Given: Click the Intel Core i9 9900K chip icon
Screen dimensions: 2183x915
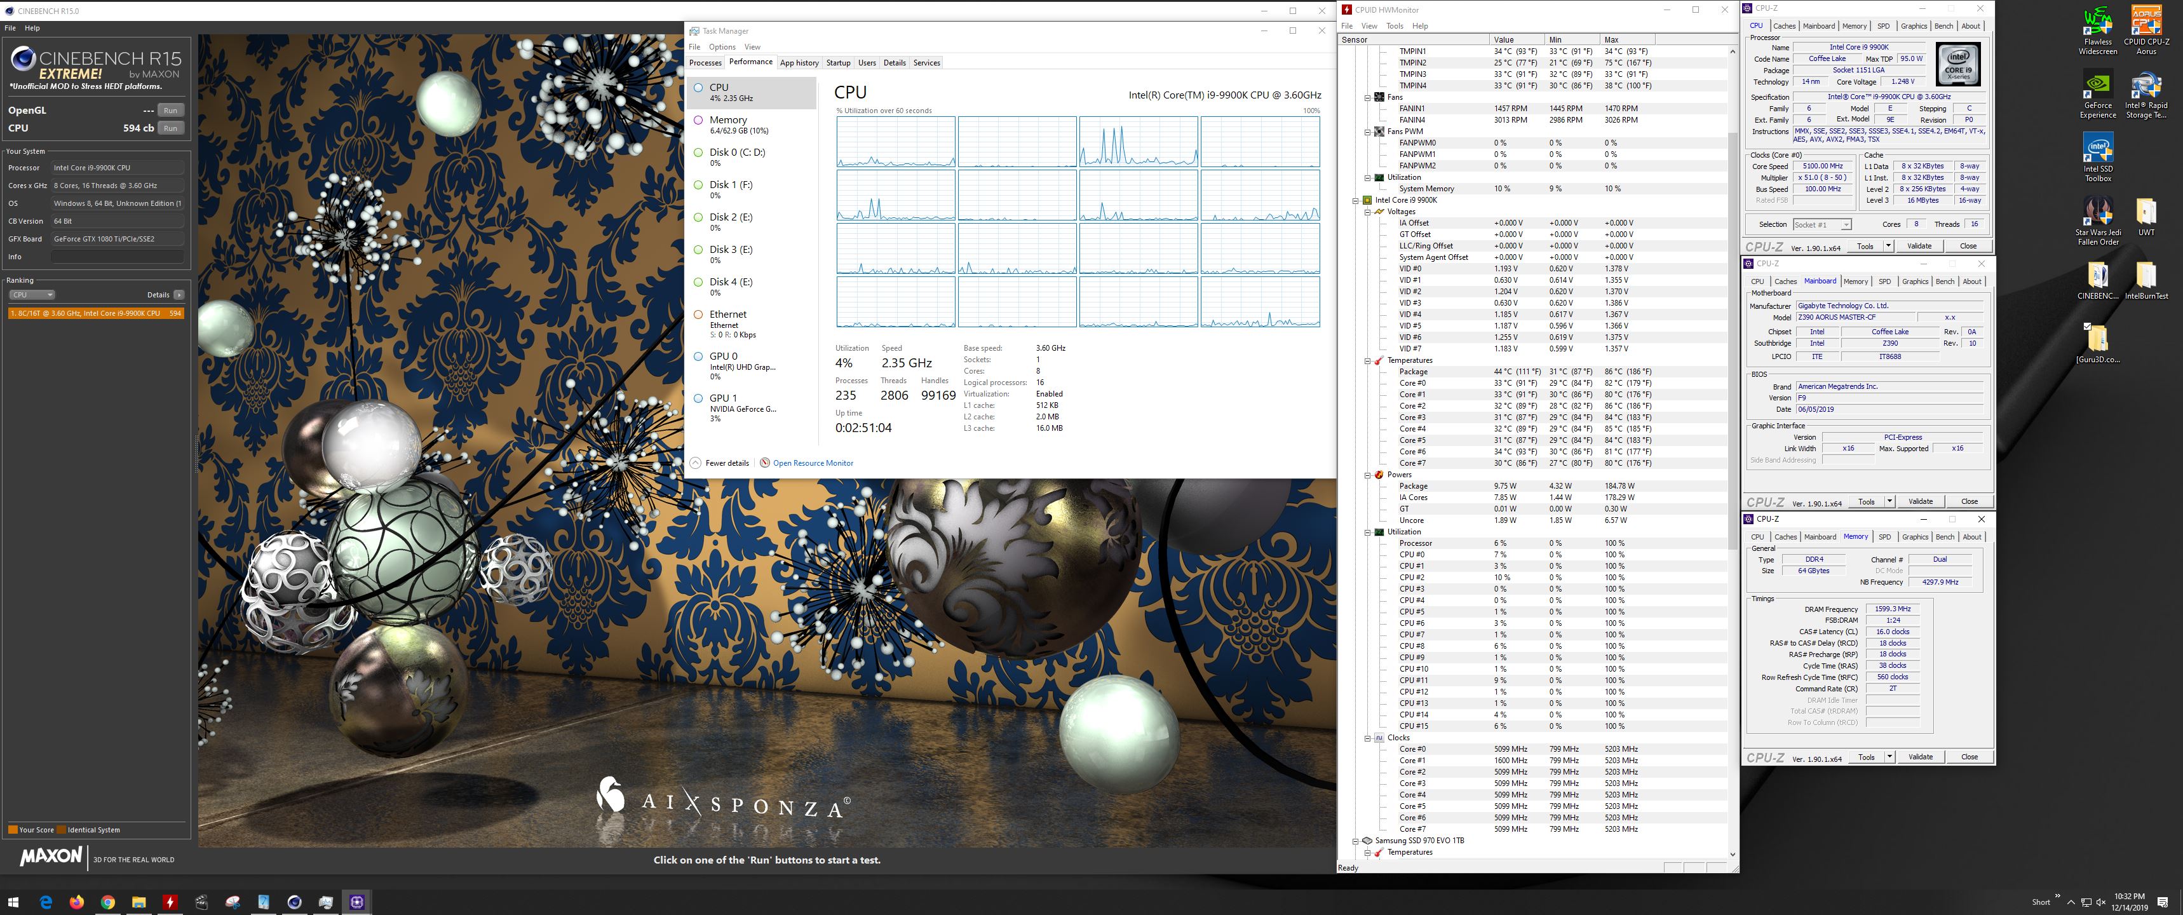Looking at the screenshot, I should 1367,200.
